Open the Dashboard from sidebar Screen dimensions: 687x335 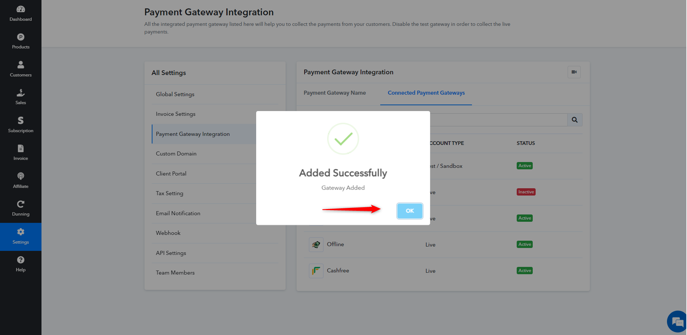pyautogui.click(x=21, y=14)
